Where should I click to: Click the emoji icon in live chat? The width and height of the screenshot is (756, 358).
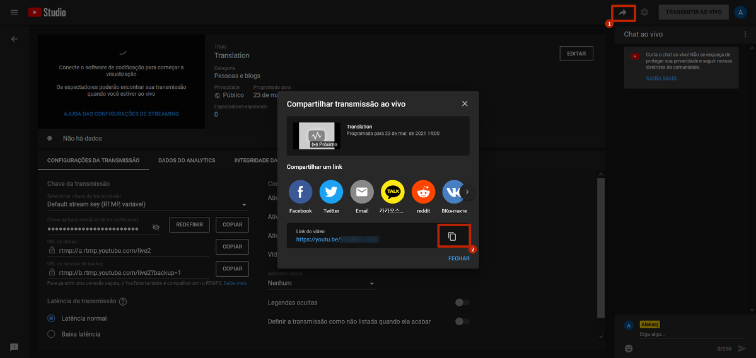point(629,348)
